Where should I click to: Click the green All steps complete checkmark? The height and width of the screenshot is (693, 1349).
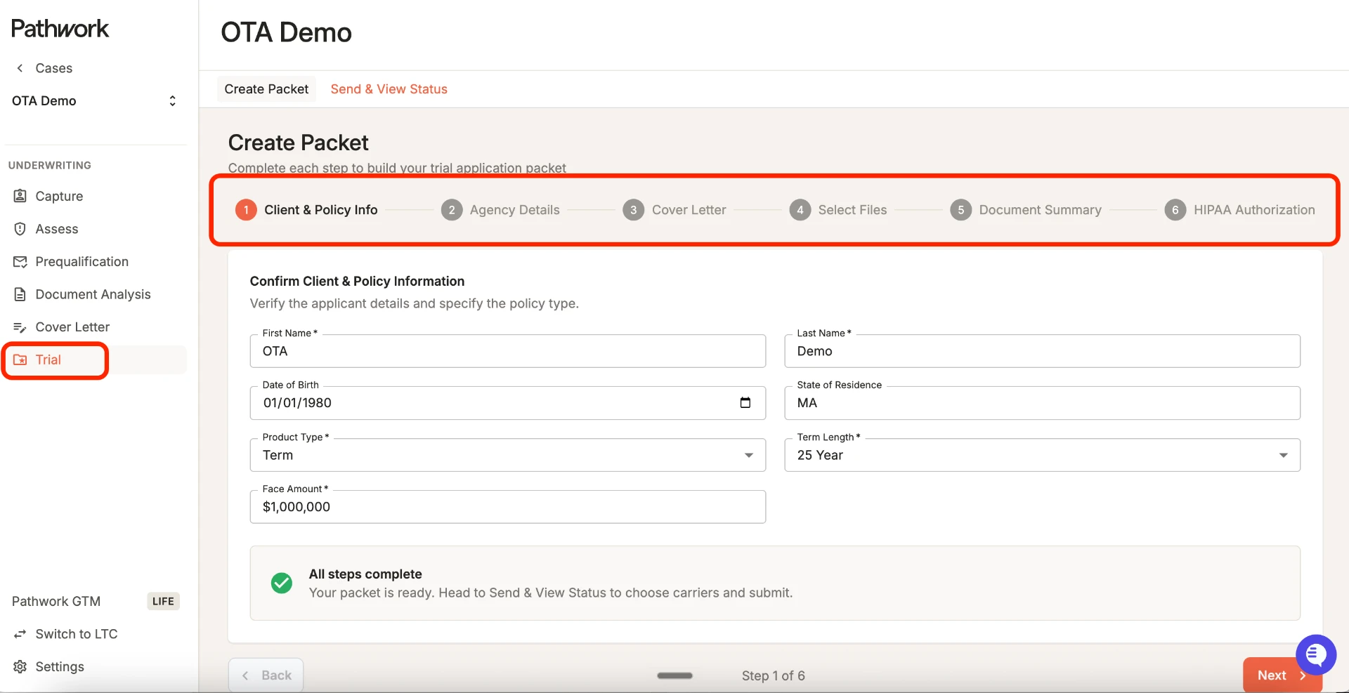[282, 583]
